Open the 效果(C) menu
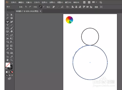The width and height of the screenshot is (122, 90). [52, 2]
